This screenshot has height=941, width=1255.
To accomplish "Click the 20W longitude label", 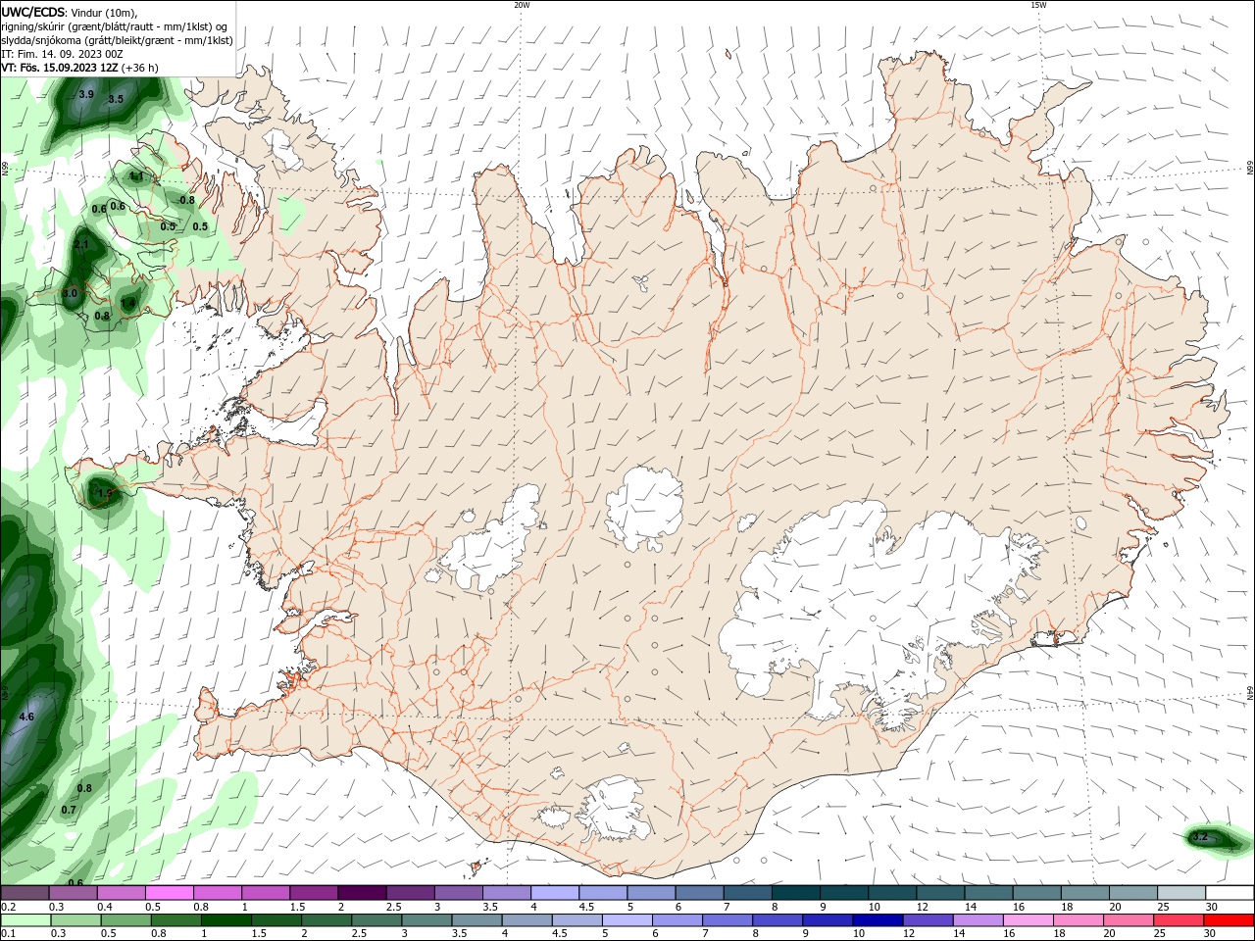I will pyautogui.click(x=522, y=5).
